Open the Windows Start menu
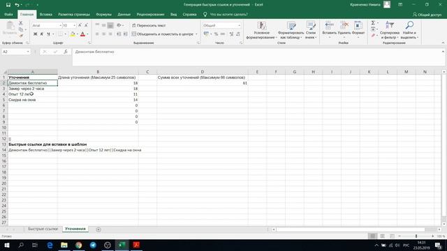The width and height of the screenshot is (447, 251). (7, 245)
